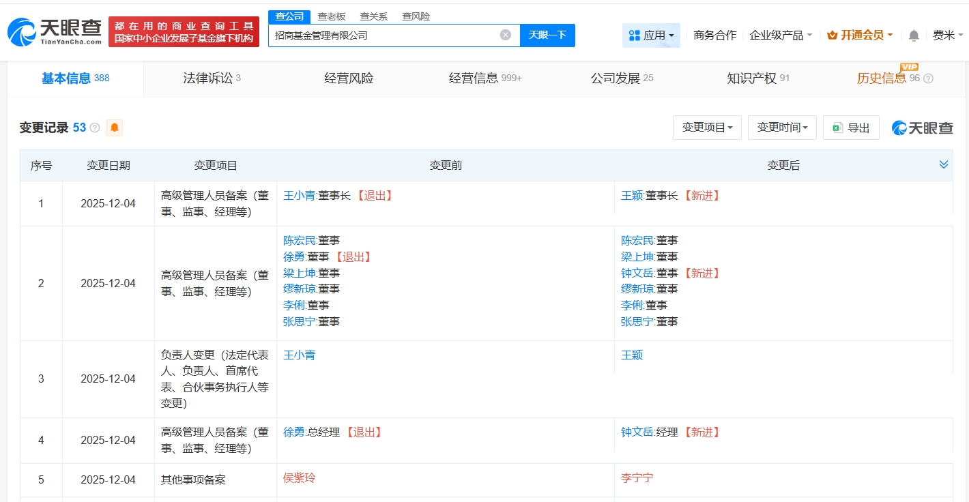Open 王小青 in the 负责人变更 row
969x502 pixels.
pos(300,355)
